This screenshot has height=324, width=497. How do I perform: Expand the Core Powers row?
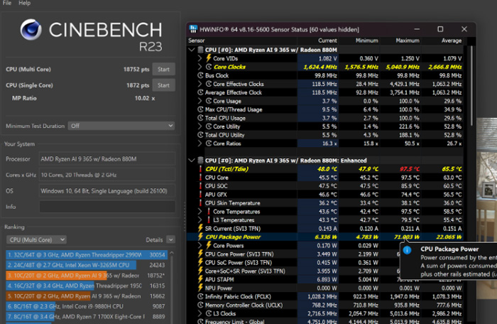[200, 245]
